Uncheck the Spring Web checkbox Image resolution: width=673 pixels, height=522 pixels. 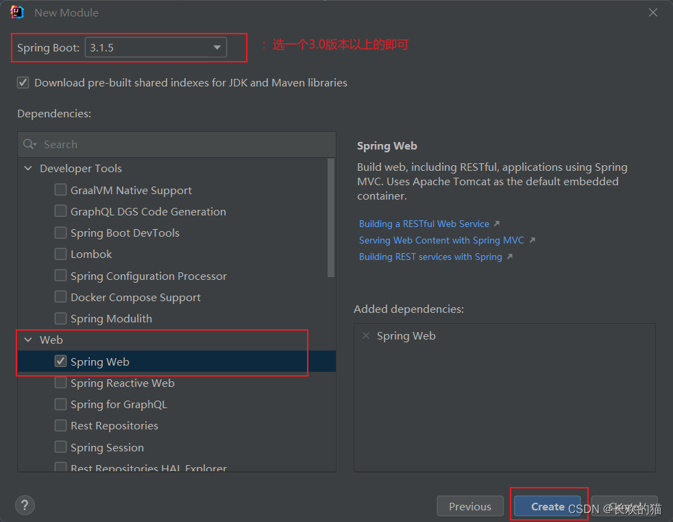click(x=60, y=361)
